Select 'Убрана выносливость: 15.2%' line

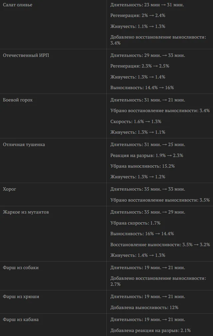tap(142, 166)
